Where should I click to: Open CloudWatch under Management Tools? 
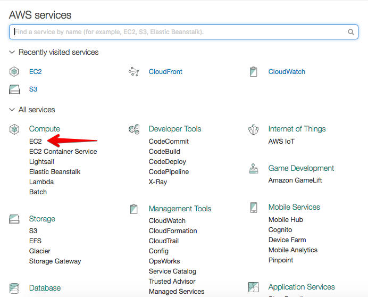pyautogui.click(x=167, y=221)
